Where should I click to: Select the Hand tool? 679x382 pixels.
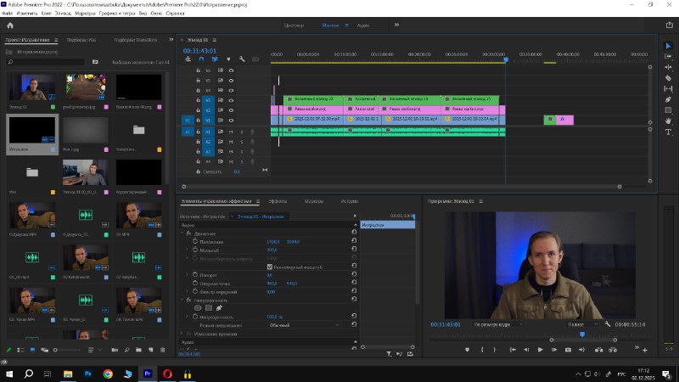tap(668, 121)
